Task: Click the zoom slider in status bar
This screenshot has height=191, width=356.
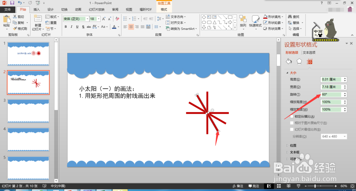Action: point(321,186)
